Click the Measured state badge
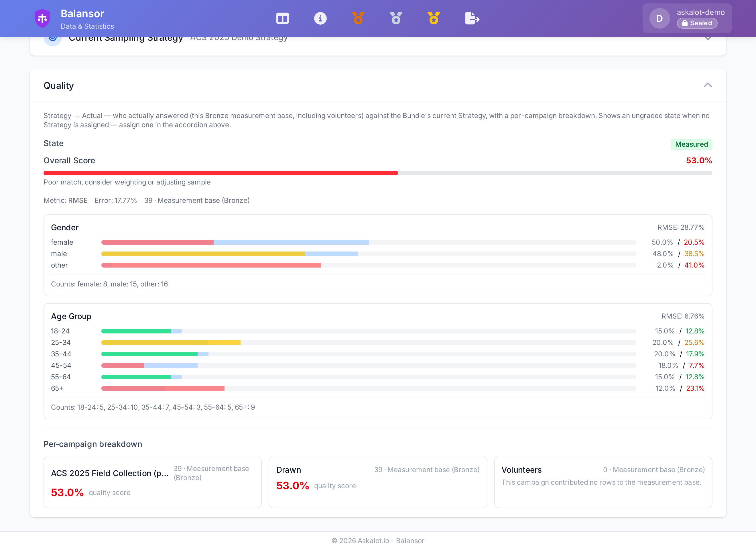The width and height of the screenshot is (756, 550). tap(691, 144)
